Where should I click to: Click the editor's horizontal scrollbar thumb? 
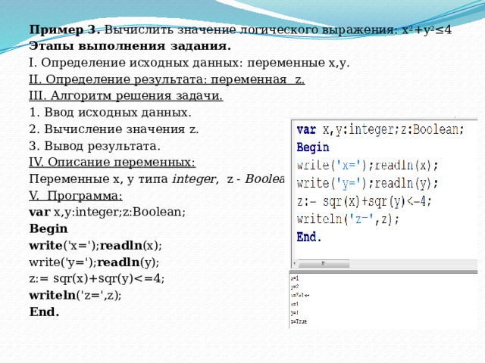point(324,264)
